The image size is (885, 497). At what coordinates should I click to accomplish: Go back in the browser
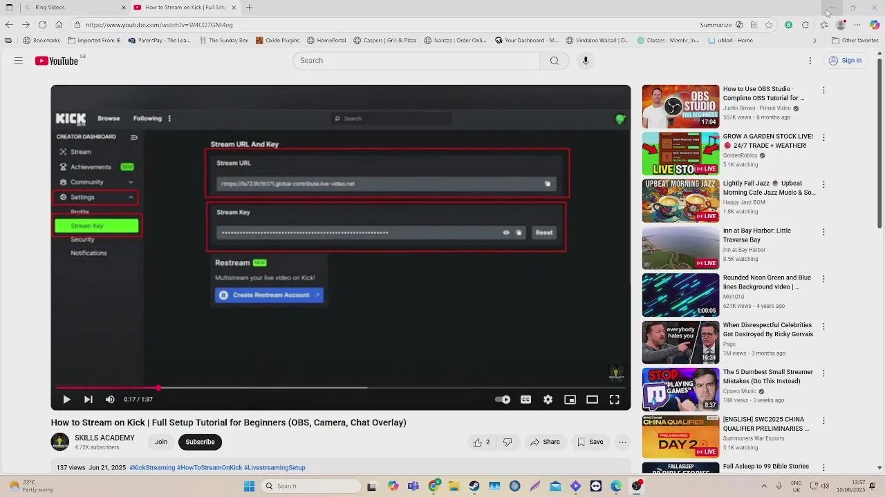click(x=9, y=25)
